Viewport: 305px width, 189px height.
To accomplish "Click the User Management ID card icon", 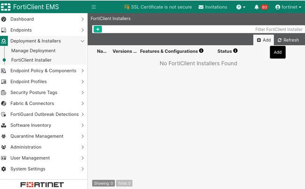I will [4, 158].
